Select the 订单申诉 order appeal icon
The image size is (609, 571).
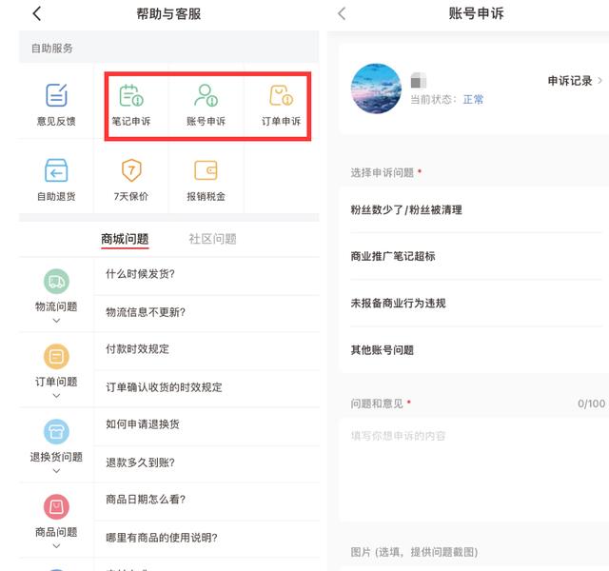[x=281, y=104]
